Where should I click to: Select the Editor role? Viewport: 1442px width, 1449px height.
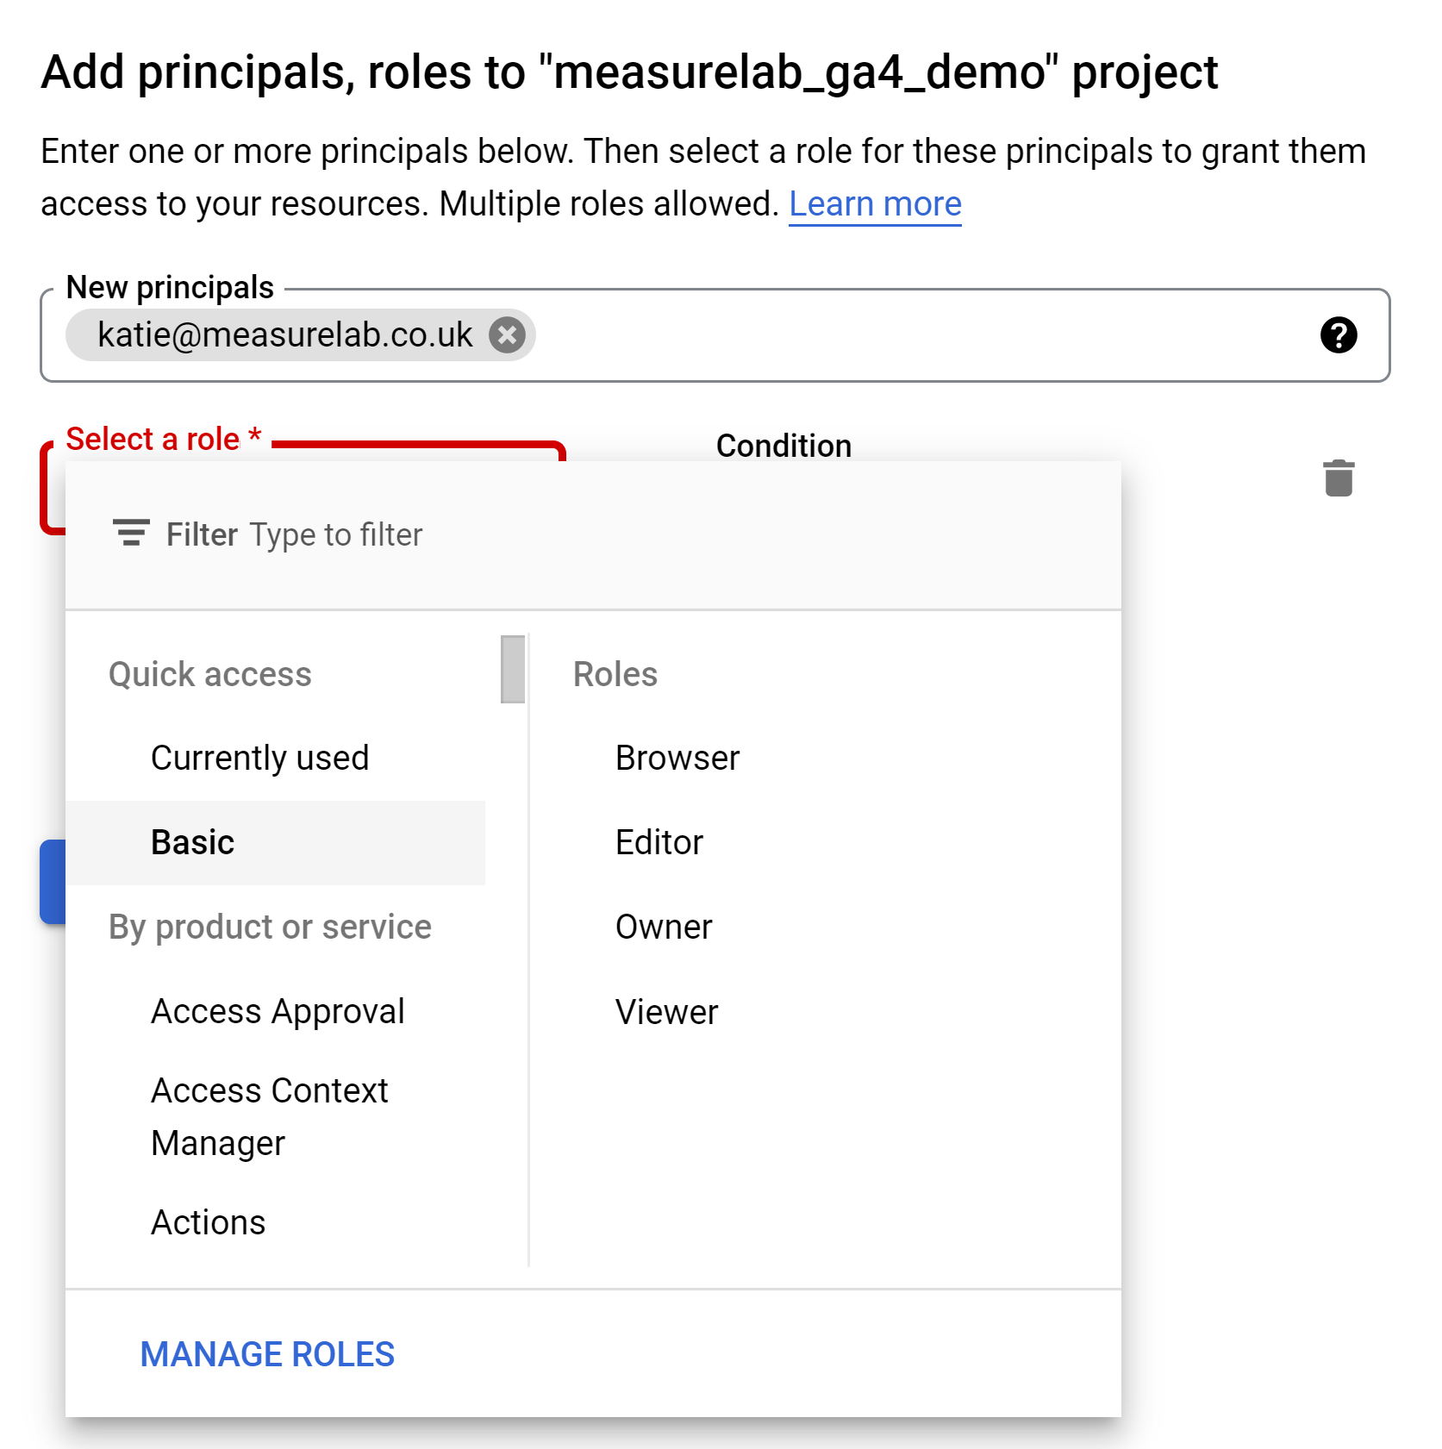tap(659, 842)
